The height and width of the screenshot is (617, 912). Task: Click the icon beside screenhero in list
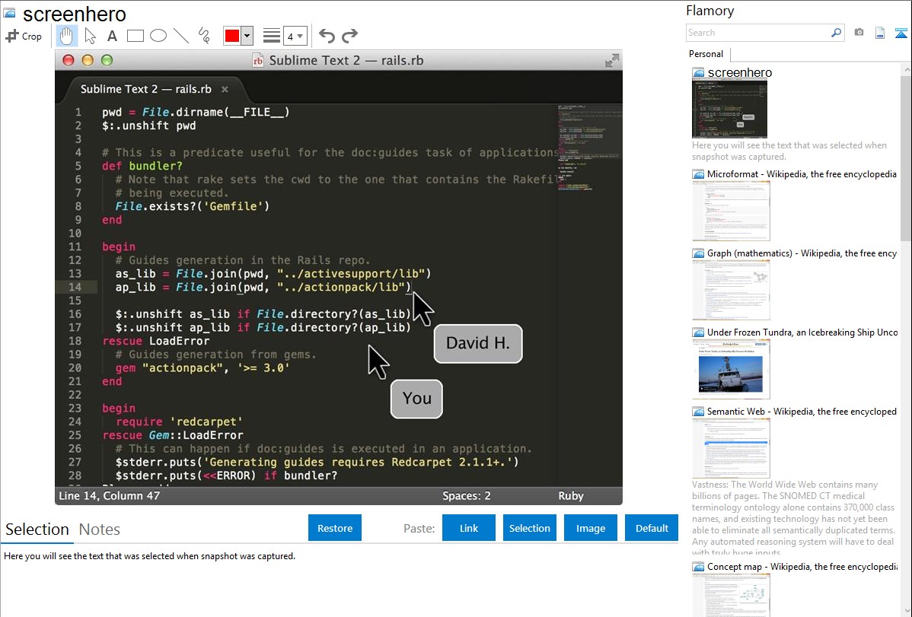698,73
